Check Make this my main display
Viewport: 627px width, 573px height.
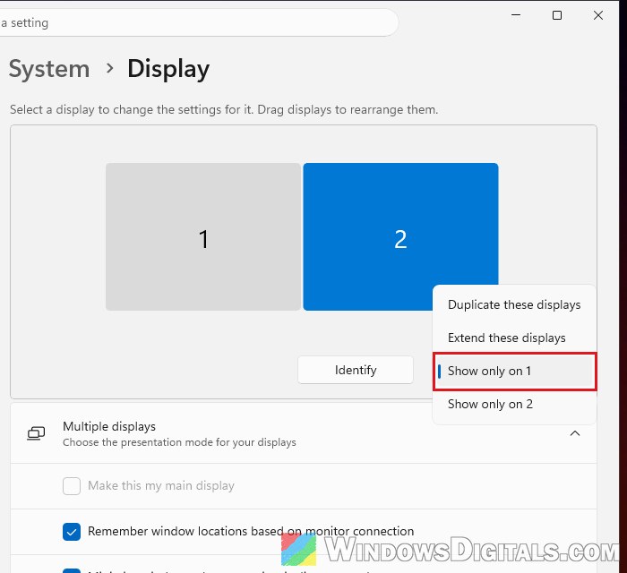coord(72,486)
